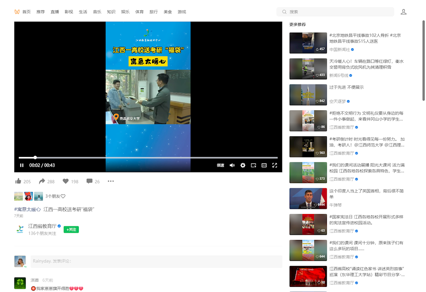Enable picture-in-picture mode
This screenshot has height=292, width=426.
[253, 165]
